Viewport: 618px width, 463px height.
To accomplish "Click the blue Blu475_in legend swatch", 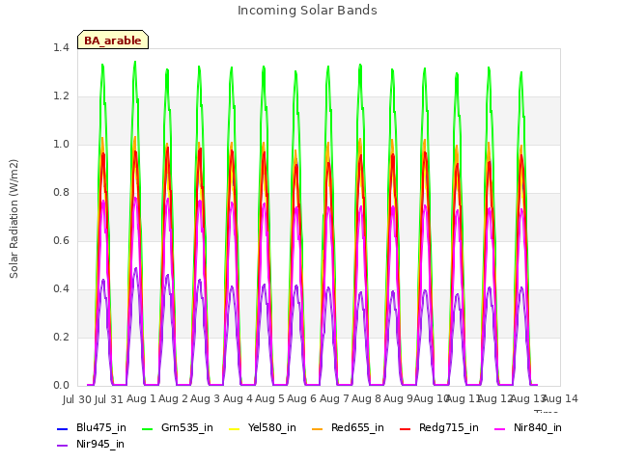I will point(62,428).
